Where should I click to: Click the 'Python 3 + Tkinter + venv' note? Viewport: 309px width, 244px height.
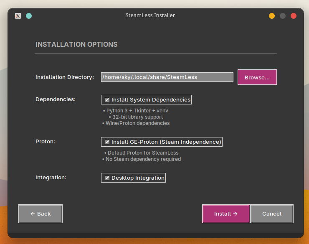pyautogui.click(x=136, y=111)
